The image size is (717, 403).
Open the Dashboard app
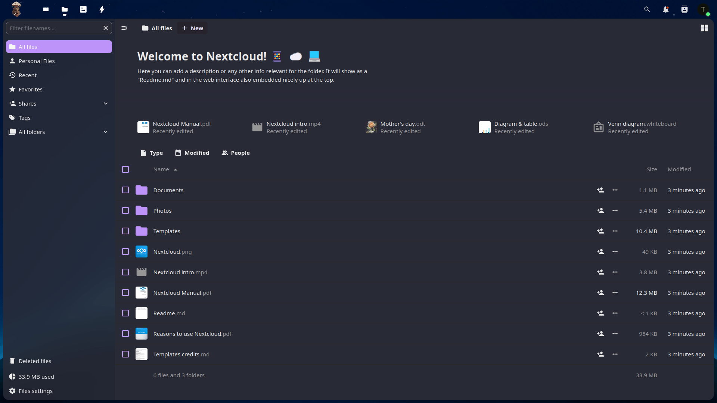46,9
